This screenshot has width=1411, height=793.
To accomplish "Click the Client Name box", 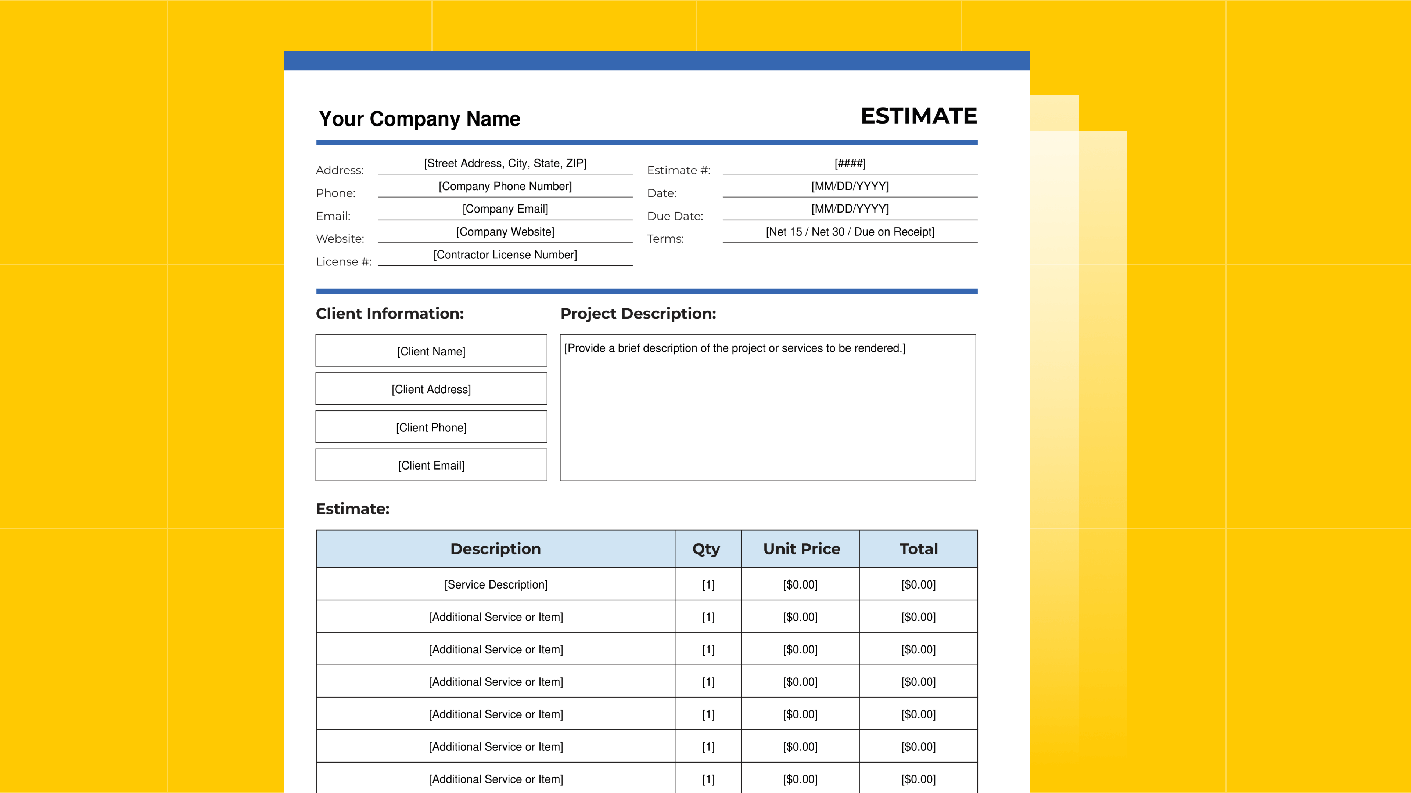I will 431,351.
